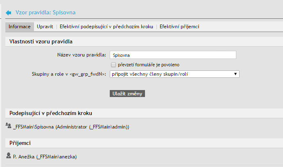Open the 'připojit všechny členy skupin/rolí' dropdown
The height and width of the screenshot is (167, 283).
click(x=174, y=74)
